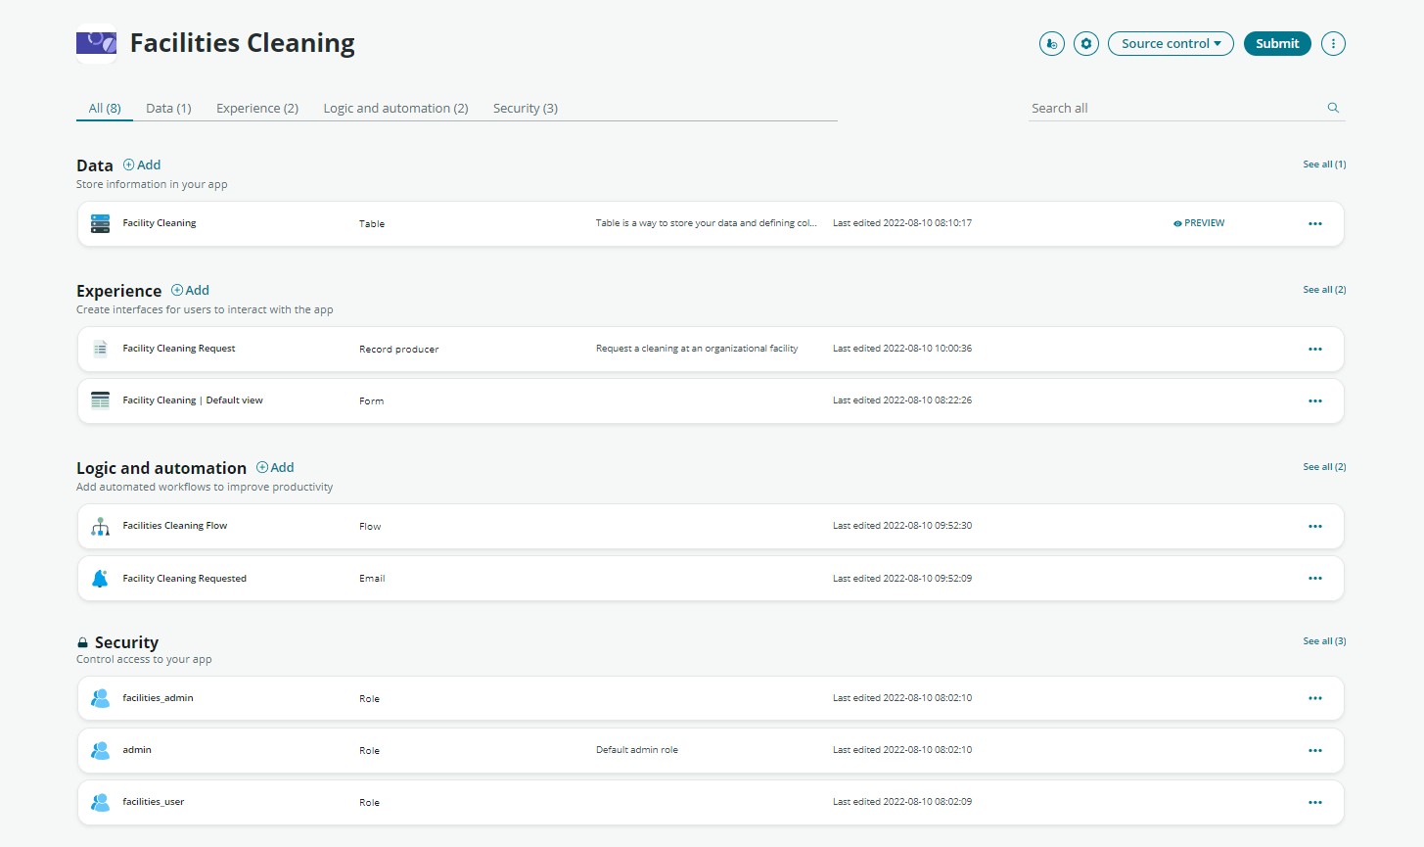Click the Default view form icon
Image resolution: width=1424 pixels, height=847 pixels.
[x=100, y=400]
